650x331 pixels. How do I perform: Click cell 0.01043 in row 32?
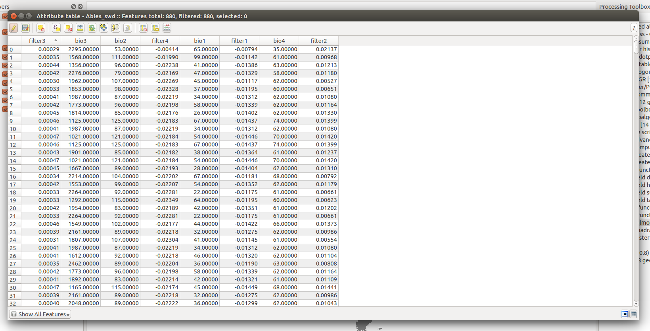318,303
